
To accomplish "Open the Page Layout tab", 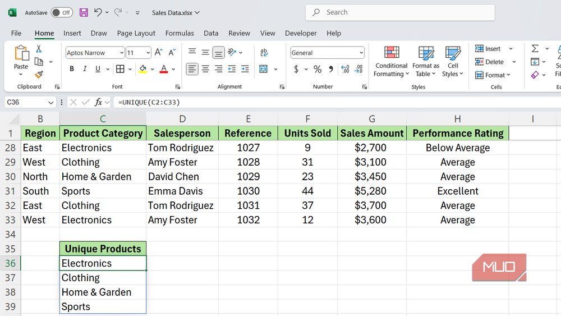I will pyautogui.click(x=136, y=33).
